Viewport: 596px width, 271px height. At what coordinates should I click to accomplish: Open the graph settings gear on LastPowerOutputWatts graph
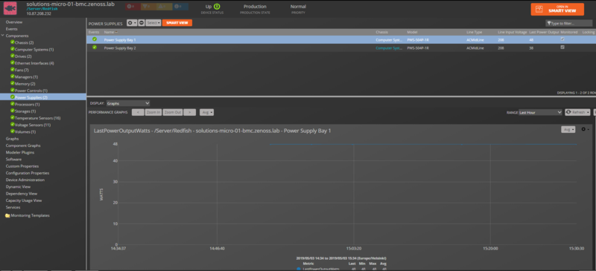pyautogui.click(x=585, y=130)
